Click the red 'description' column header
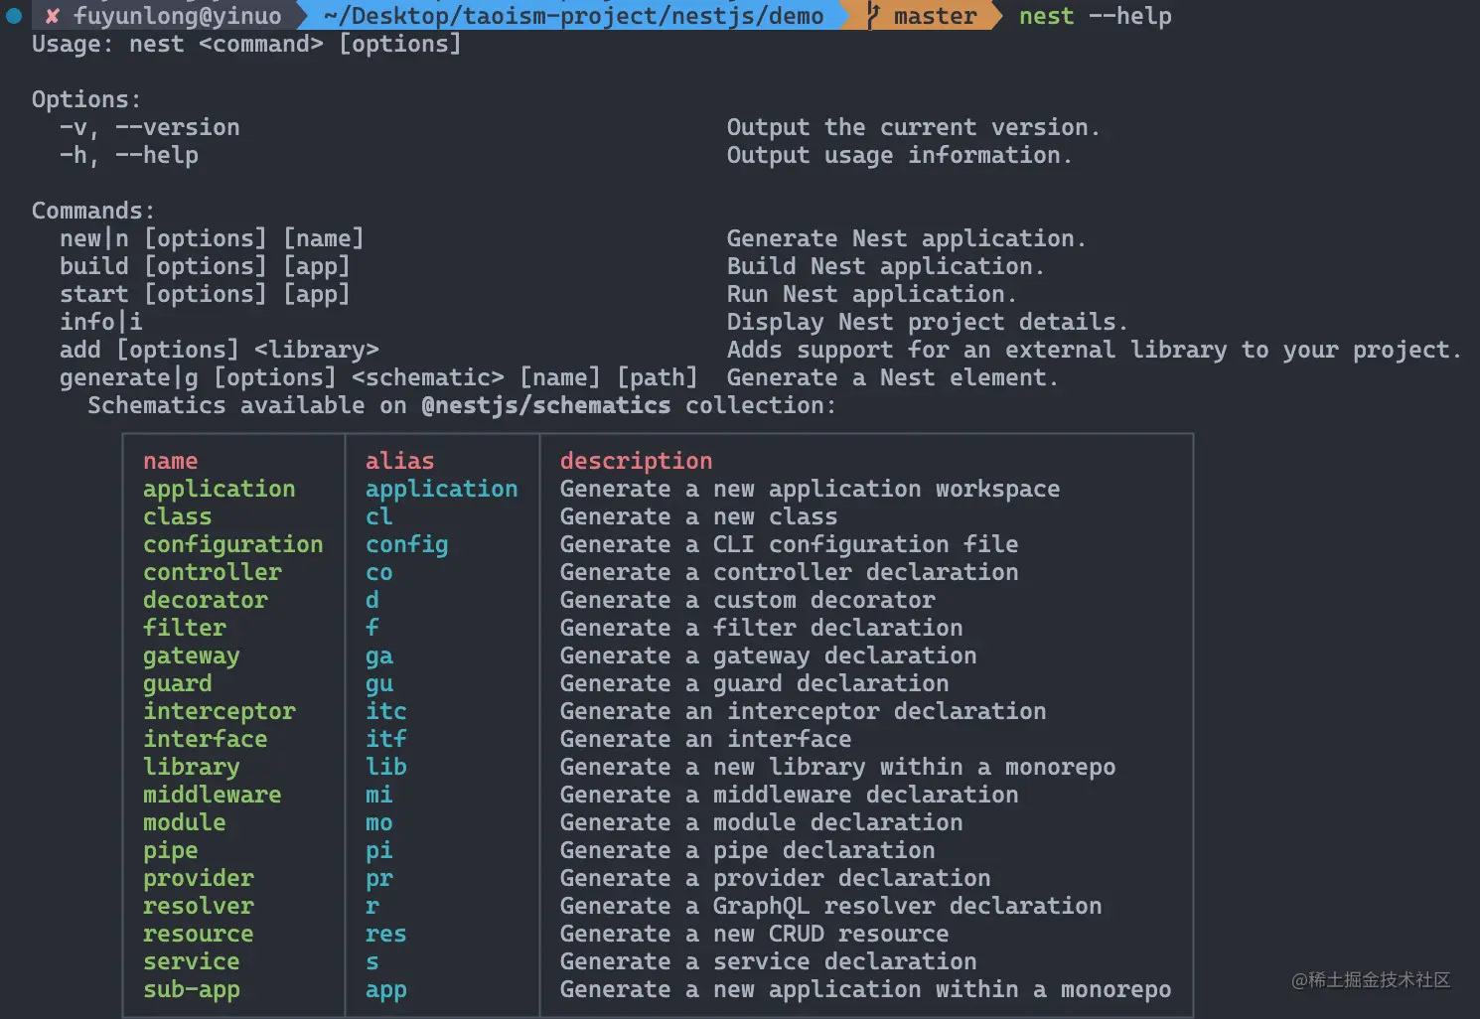Image resolution: width=1480 pixels, height=1019 pixels. click(636, 461)
